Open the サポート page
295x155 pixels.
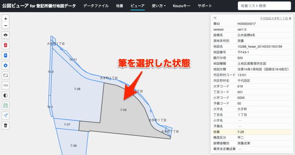tap(205, 6)
